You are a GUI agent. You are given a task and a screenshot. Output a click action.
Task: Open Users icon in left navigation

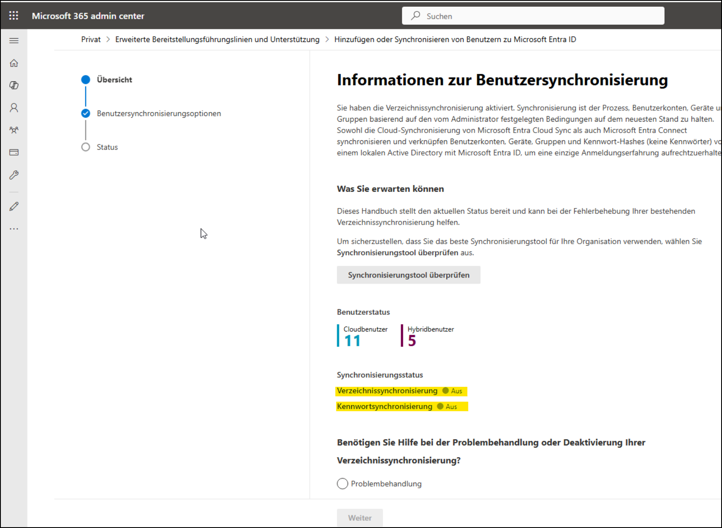click(14, 108)
